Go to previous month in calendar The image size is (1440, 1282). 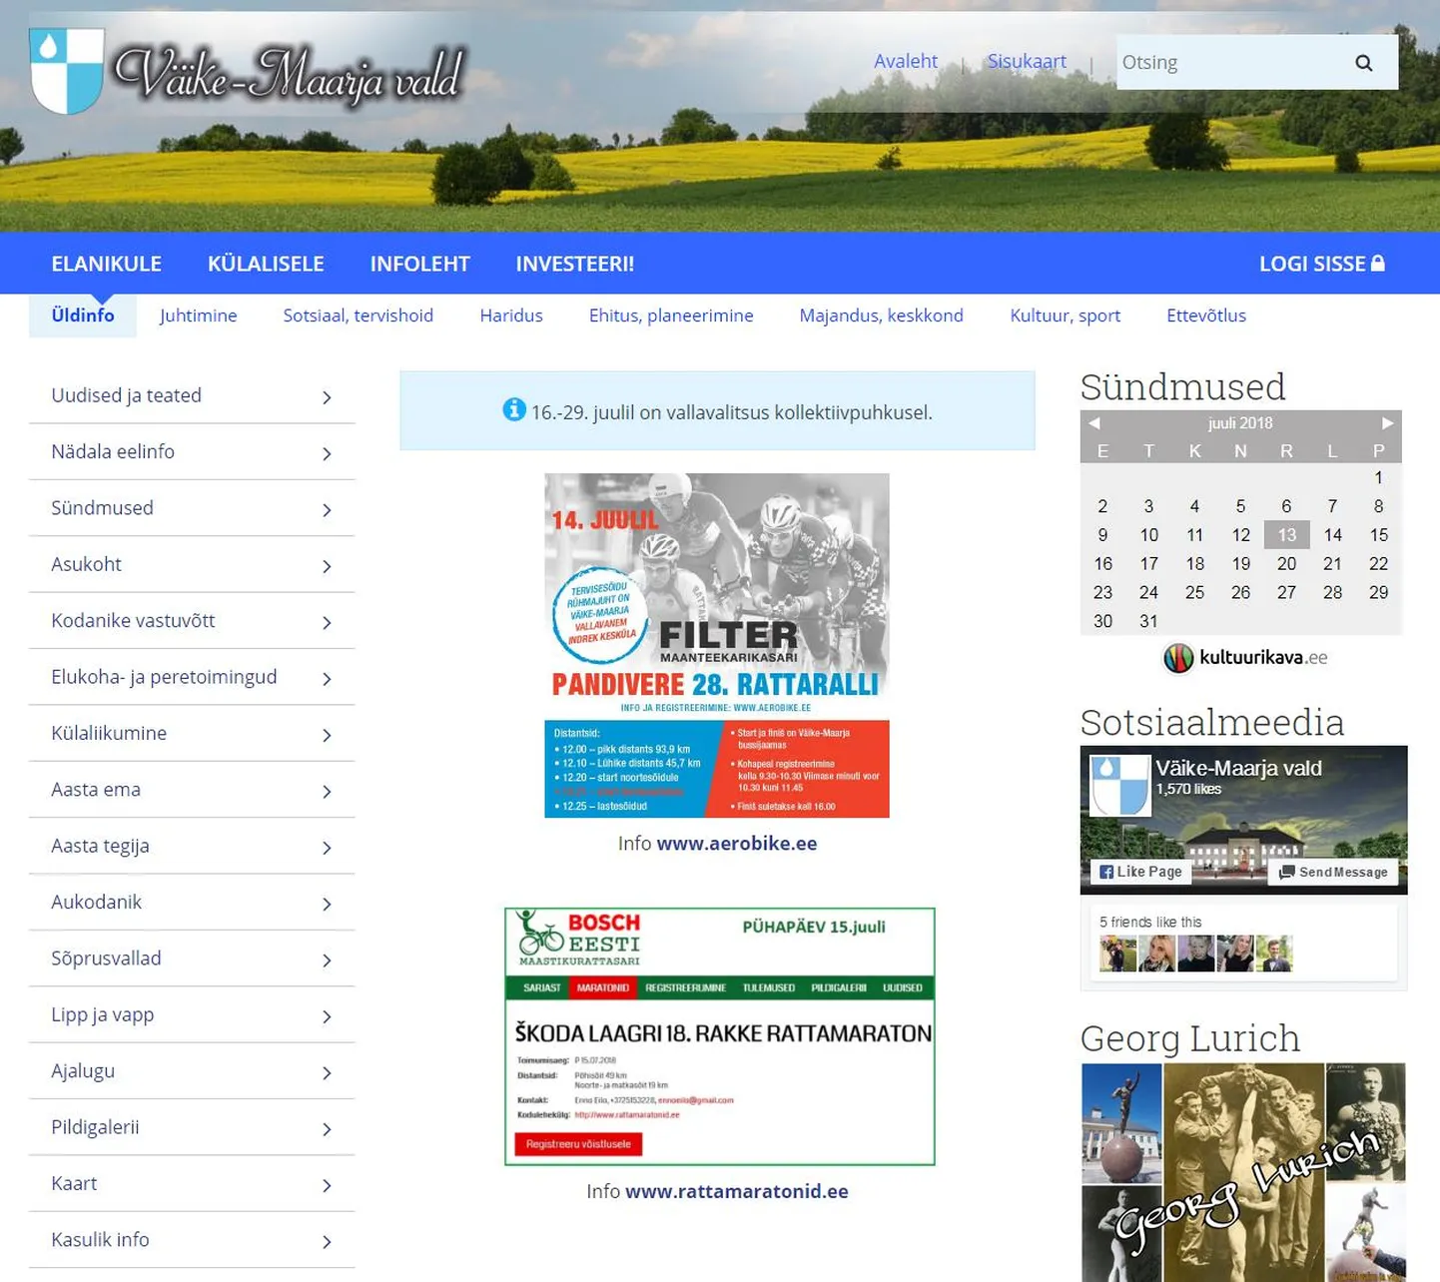point(1094,423)
